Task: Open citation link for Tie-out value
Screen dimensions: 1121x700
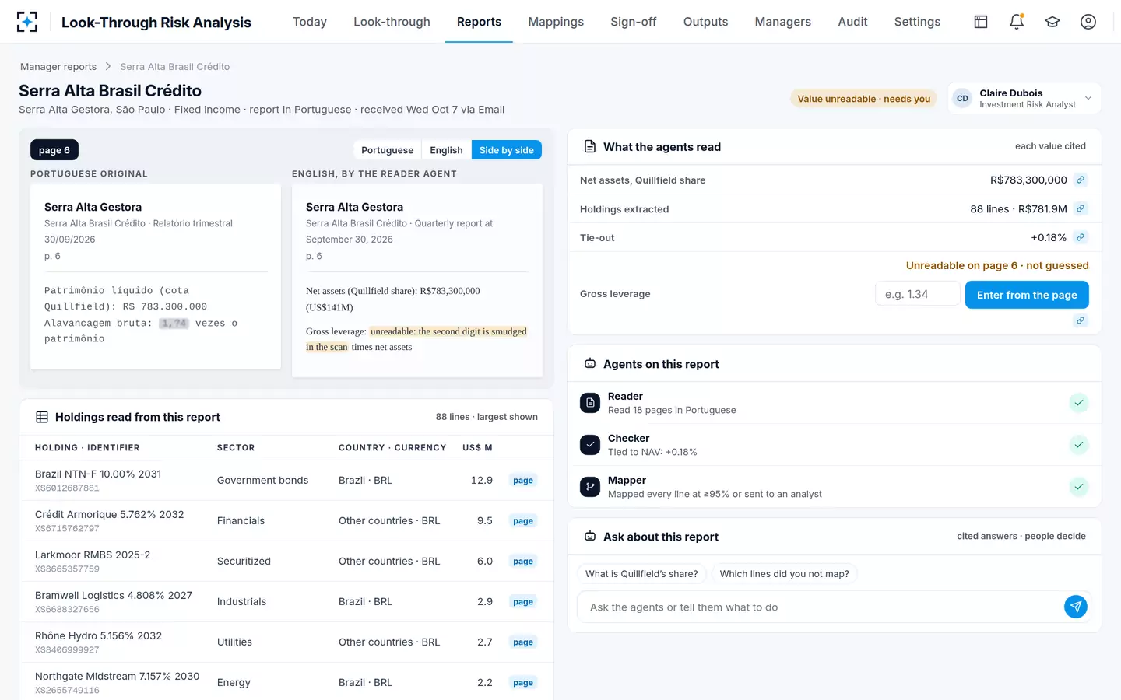Action: pyautogui.click(x=1081, y=237)
